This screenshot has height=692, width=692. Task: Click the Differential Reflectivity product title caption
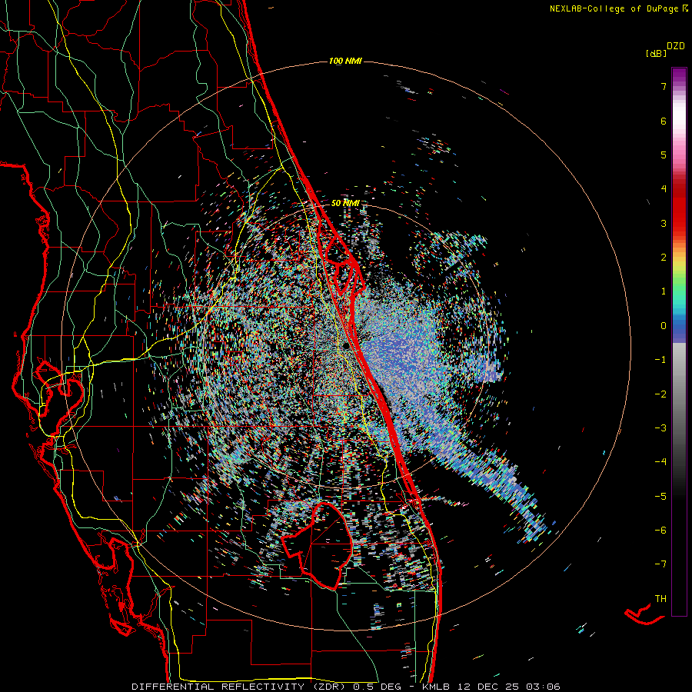(x=345, y=687)
